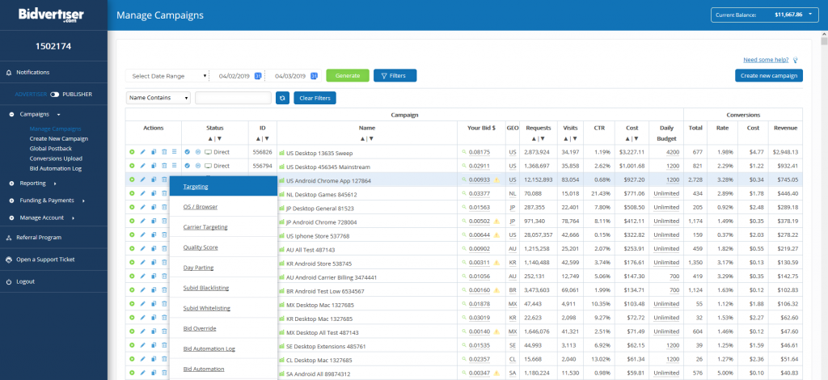Click the desktop monitor icon beside ID 556794
Viewport: 828px width, 380px height.
(x=208, y=166)
